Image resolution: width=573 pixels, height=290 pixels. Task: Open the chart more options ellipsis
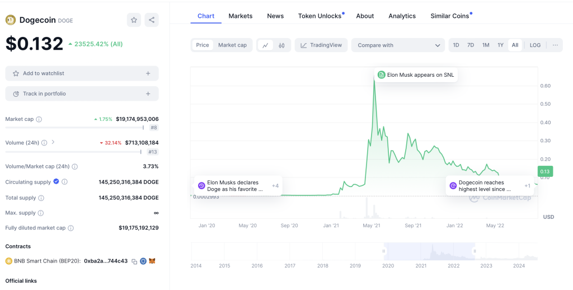coord(555,45)
